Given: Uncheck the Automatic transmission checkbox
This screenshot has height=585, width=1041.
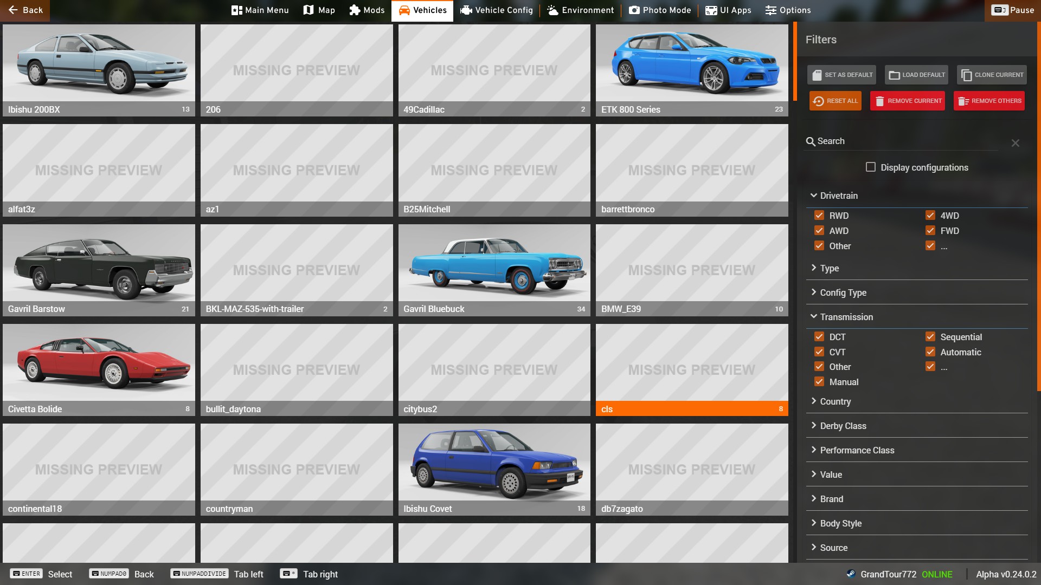Looking at the screenshot, I should coord(930,352).
